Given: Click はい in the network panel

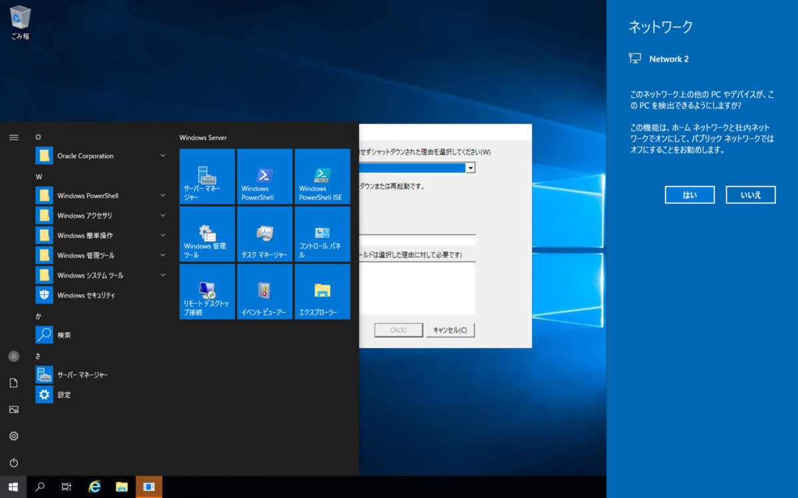Looking at the screenshot, I should coord(690,195).
